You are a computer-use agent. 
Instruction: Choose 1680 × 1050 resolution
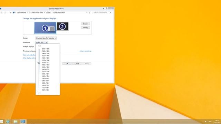pyautogui.click(x=45, y=65)
